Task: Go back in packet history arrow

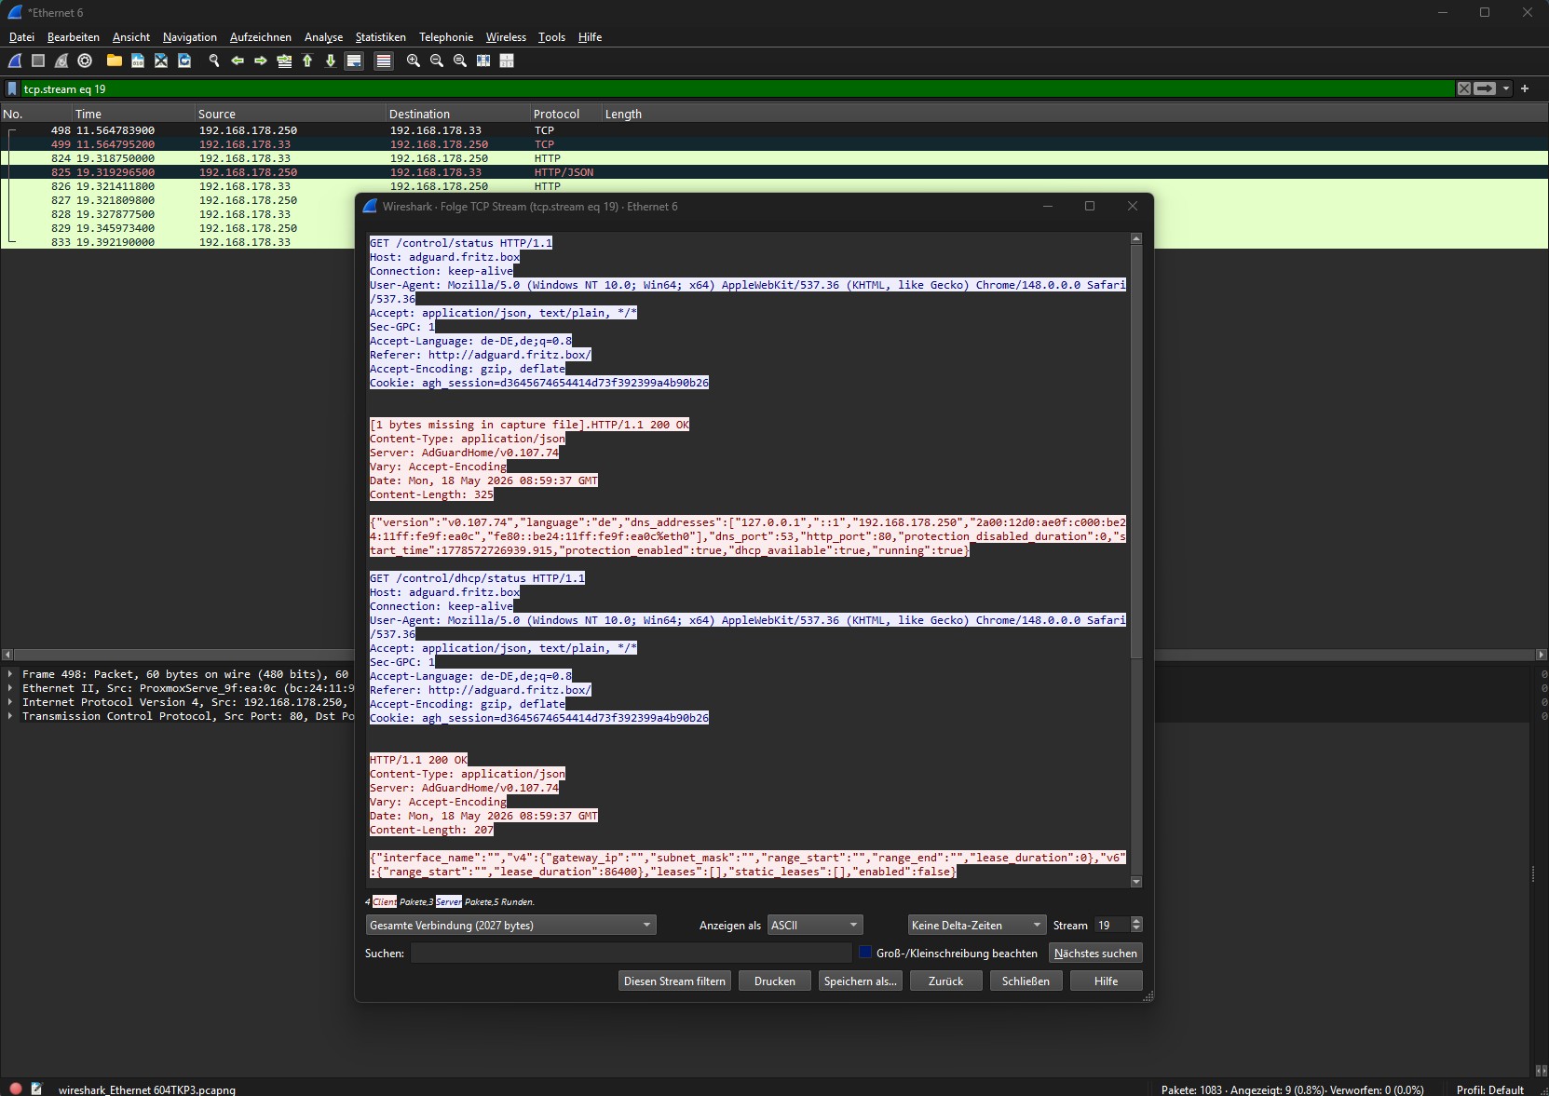Action: pyautogui.click(x=238, y=61)
